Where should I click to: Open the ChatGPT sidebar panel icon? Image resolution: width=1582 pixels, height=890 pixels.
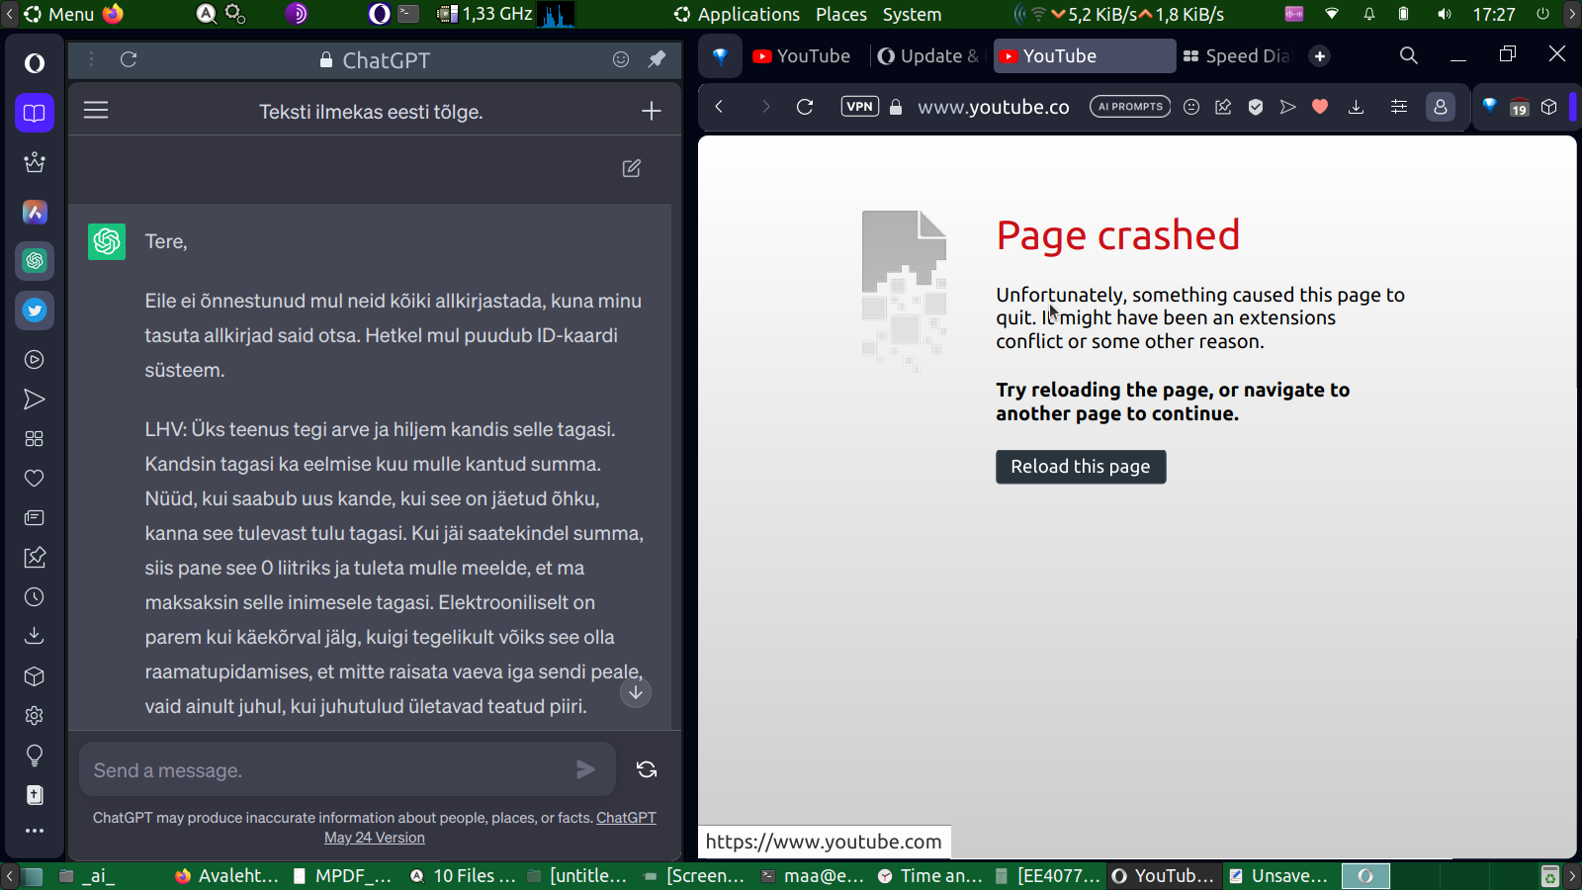click(x=35, y=261)
